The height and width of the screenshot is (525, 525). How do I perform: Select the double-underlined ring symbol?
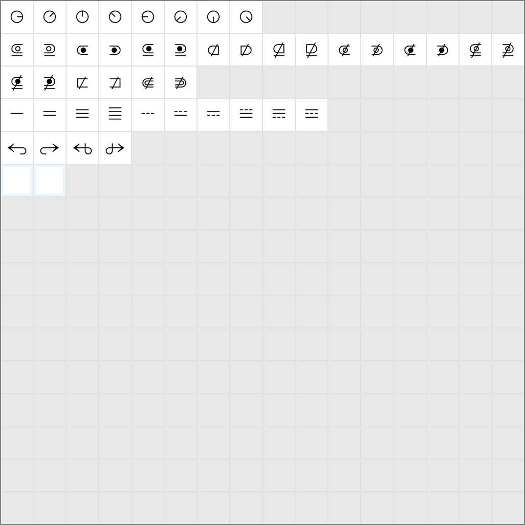[x=17, y=50]
